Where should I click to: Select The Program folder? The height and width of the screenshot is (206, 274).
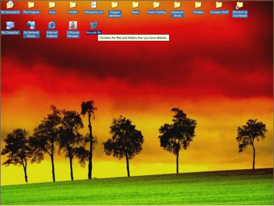[31, 5]
